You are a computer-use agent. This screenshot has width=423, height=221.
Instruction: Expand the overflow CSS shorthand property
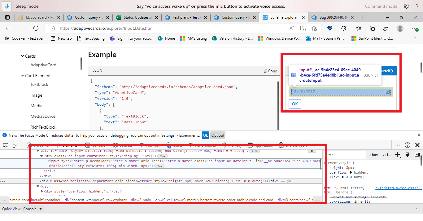[351, 172]
